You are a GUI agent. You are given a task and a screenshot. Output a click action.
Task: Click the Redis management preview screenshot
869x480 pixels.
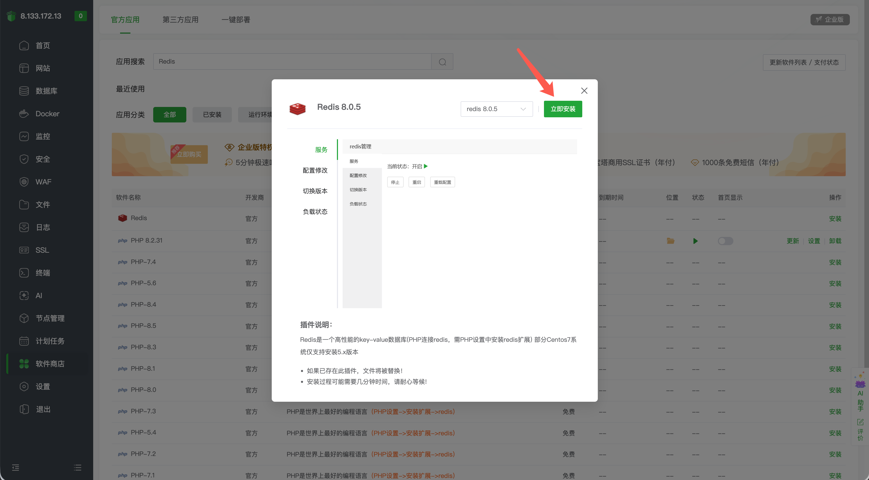(x=459, y=223)
